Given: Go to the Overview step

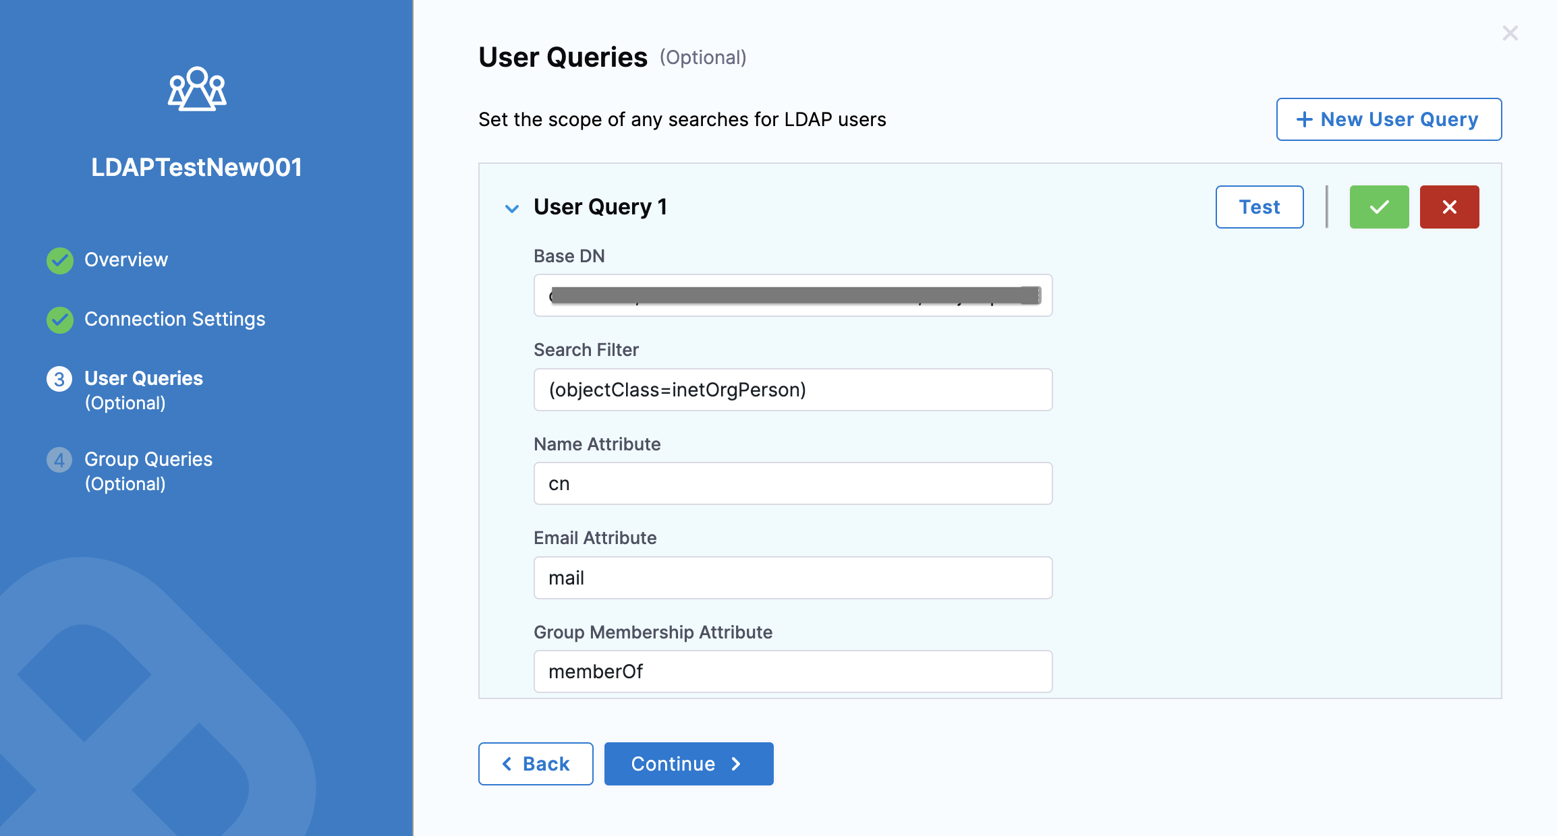Looking at the screenshot, I should [126, 260].
